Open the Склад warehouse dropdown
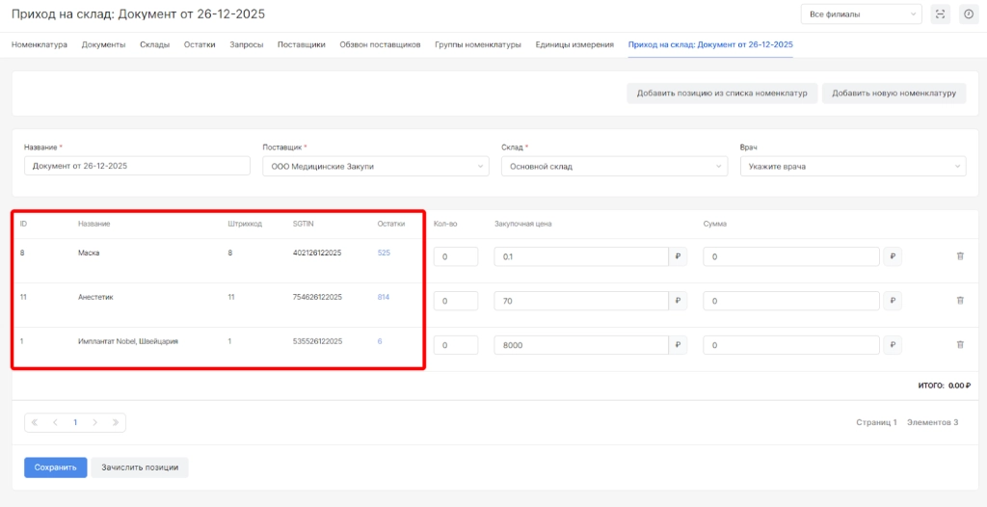987x507 pixels. click(x=614, y=167)
